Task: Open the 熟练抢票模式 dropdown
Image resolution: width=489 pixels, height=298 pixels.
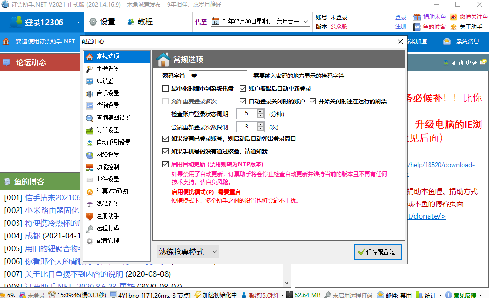Action: [186, 251]
